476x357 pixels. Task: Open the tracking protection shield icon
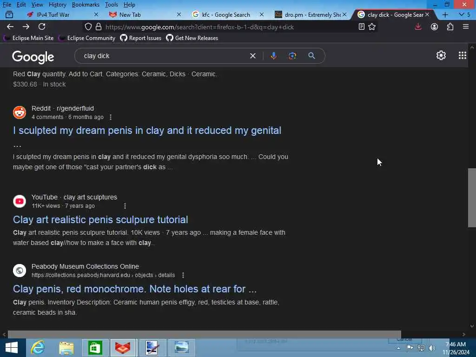[x=88, y=26]
